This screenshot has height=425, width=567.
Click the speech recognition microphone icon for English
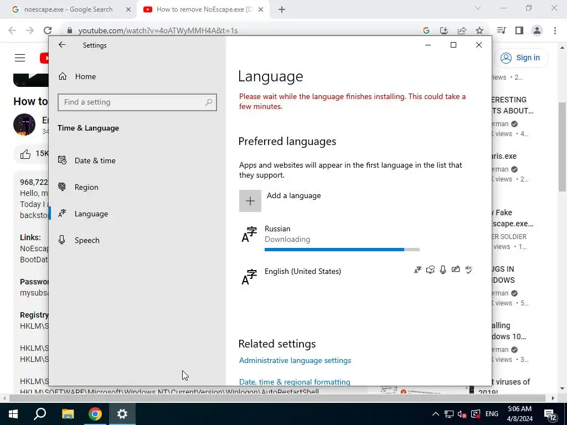point(443,270)
